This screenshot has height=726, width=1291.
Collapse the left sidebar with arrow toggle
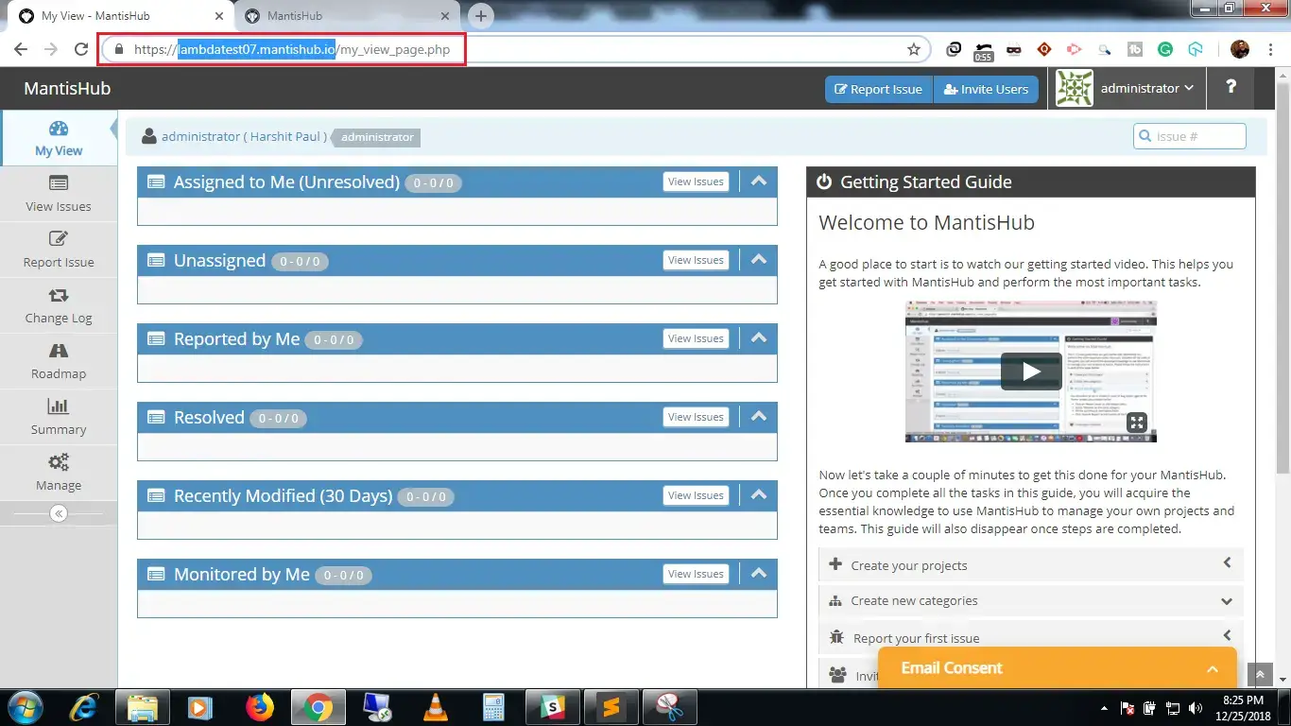[59, 513]
